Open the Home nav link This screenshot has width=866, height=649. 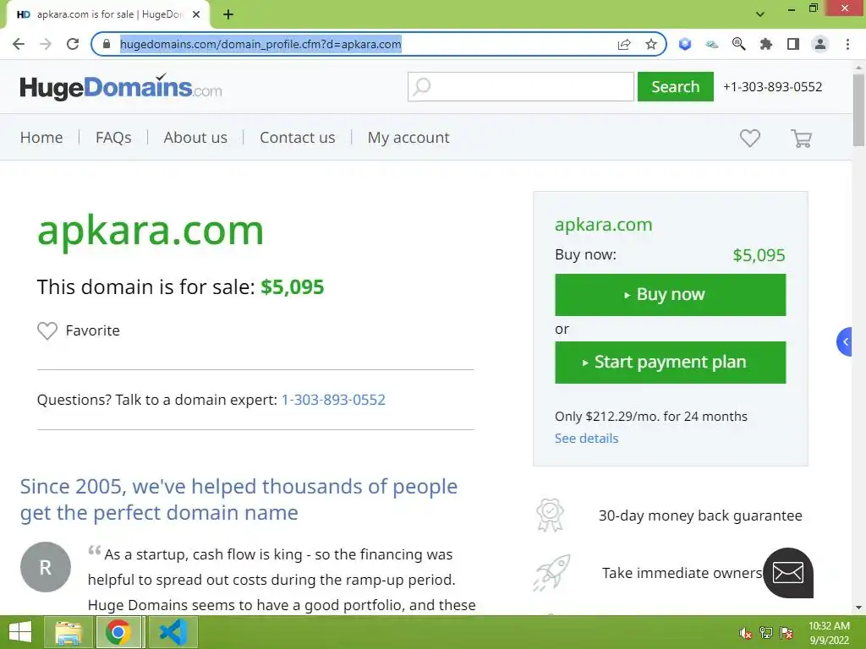point(41,138)
